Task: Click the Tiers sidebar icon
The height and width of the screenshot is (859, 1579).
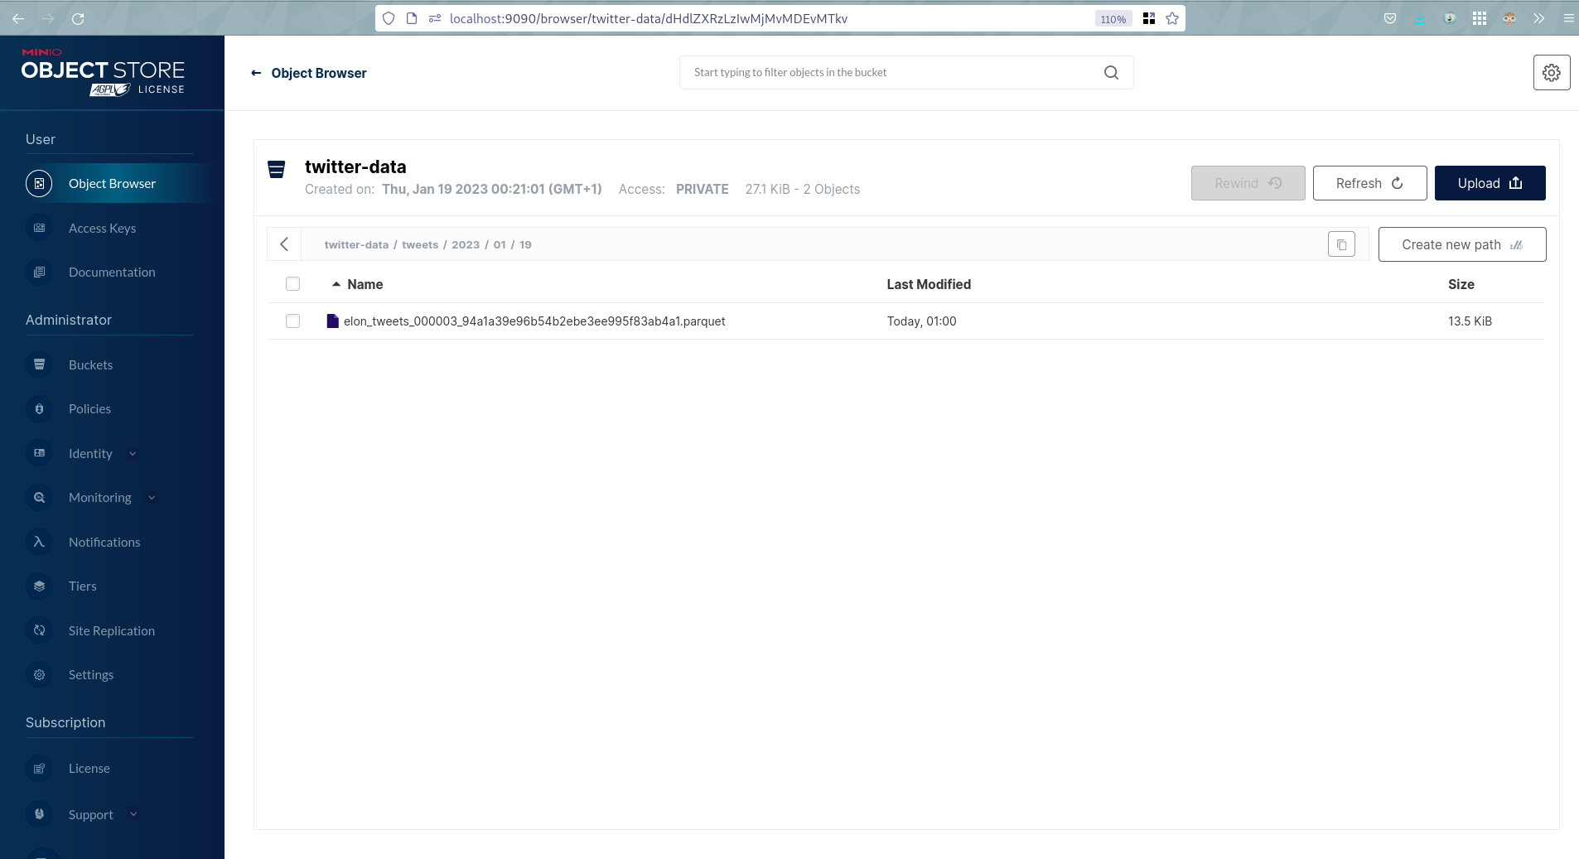Action: pyautogui.click(x=39, y=586)
